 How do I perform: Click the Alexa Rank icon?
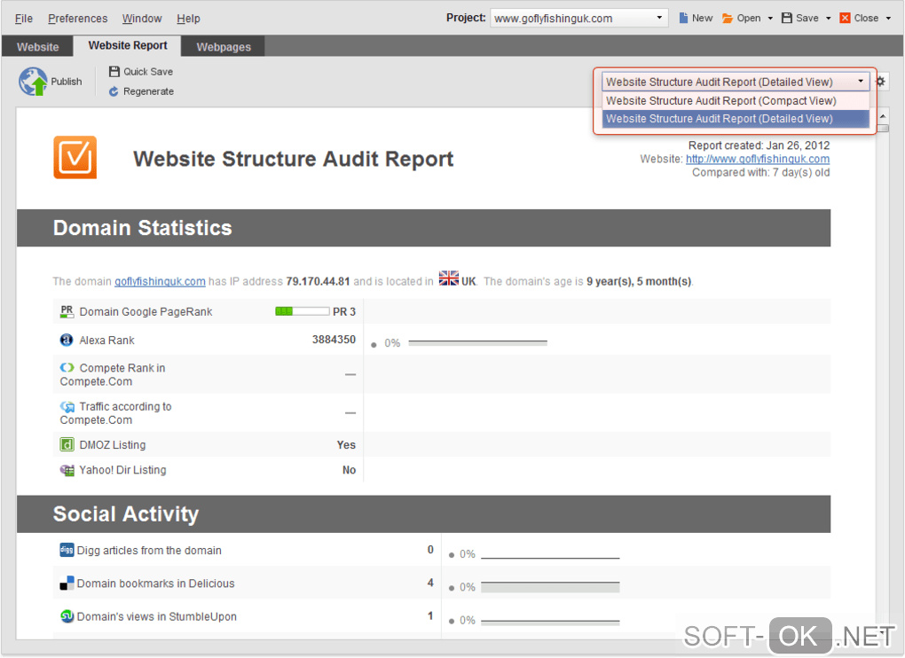[67, 340]
